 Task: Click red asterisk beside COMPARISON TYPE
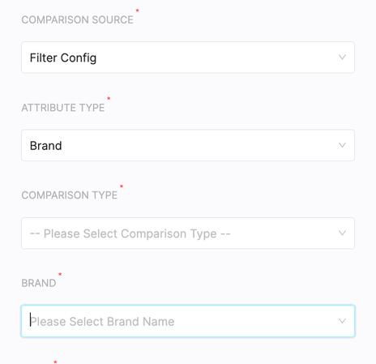[122, 186]
